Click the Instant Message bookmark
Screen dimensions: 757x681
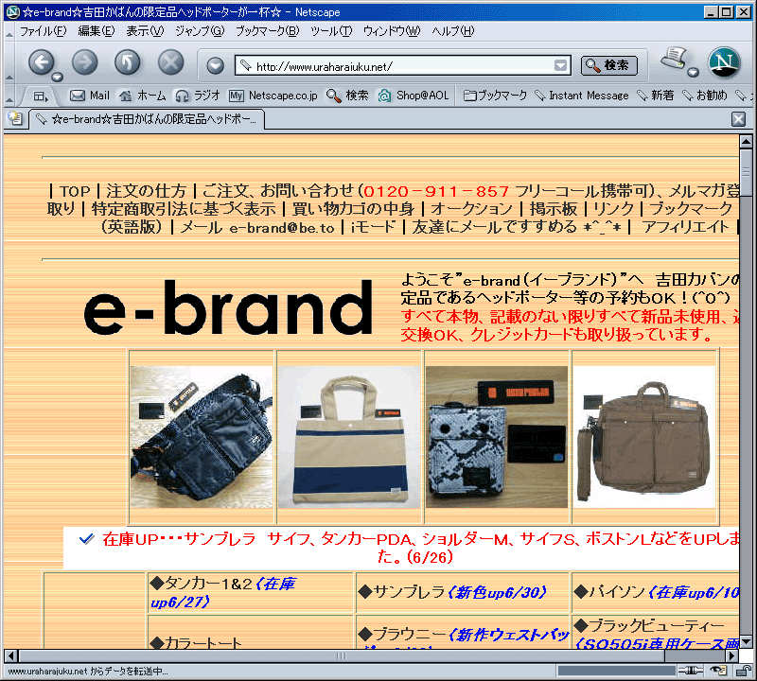tap(582, 96)
